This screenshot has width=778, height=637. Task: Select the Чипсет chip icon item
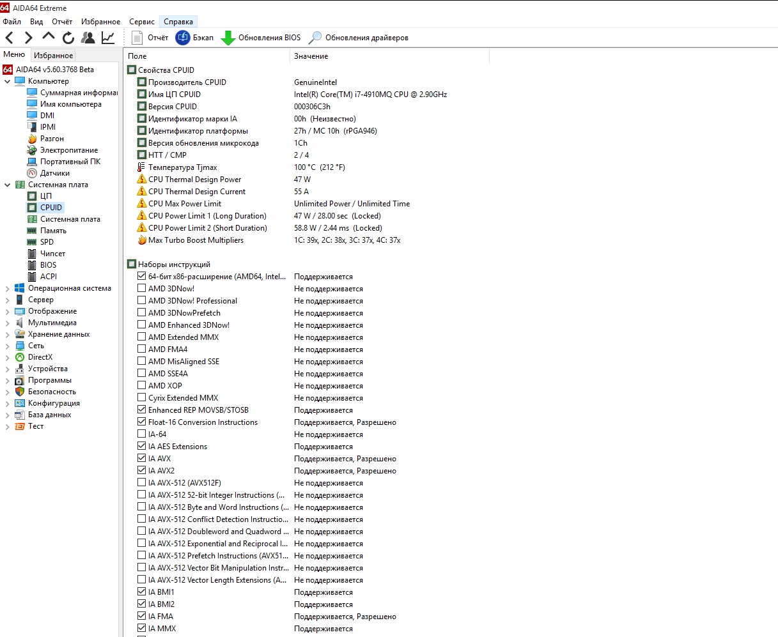32,254
